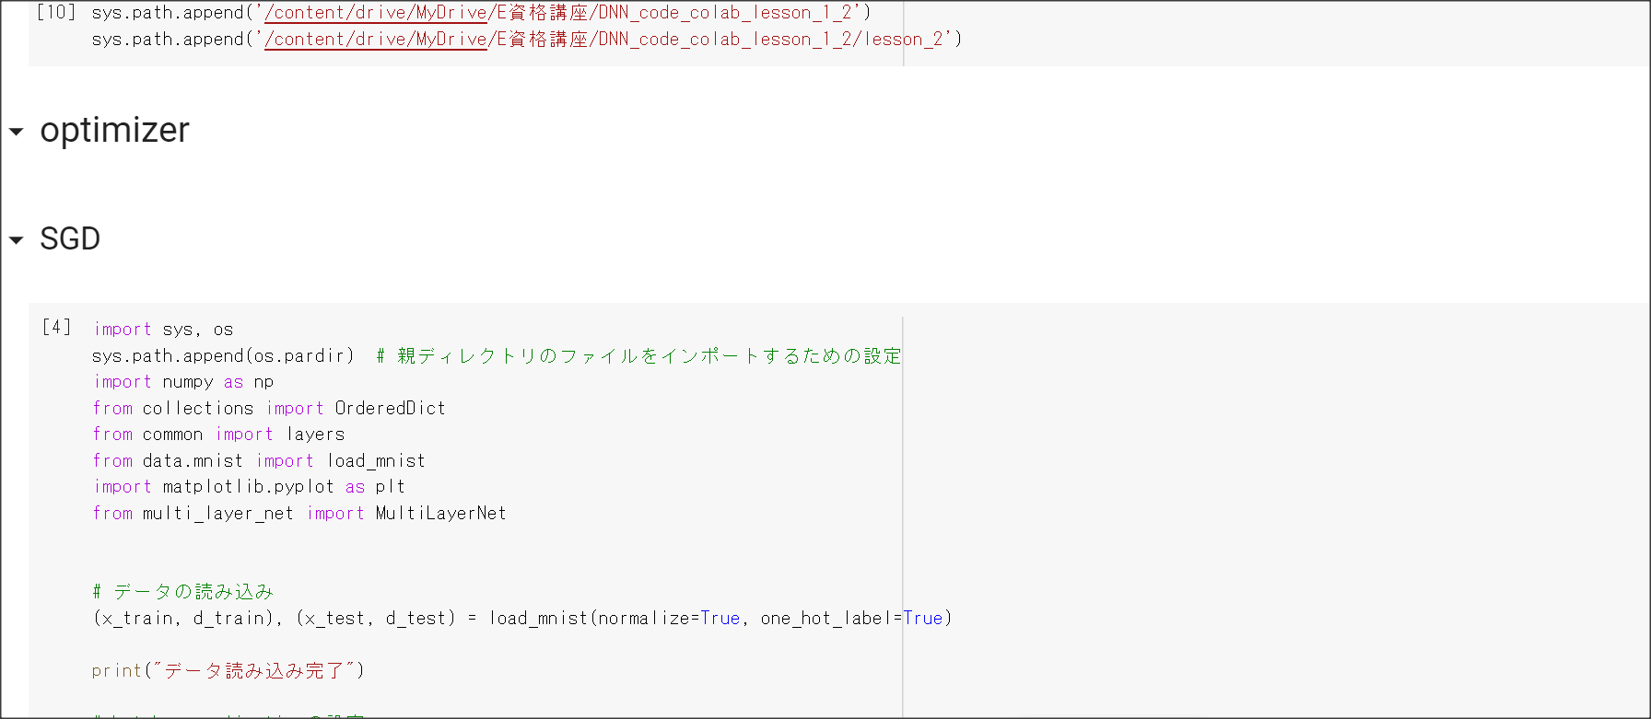Open /content/drive/MyDrive path link on first sys.path line
The width and height of the screenshot is (1651, 719).
pyautogui.click(x=376, y=13)
